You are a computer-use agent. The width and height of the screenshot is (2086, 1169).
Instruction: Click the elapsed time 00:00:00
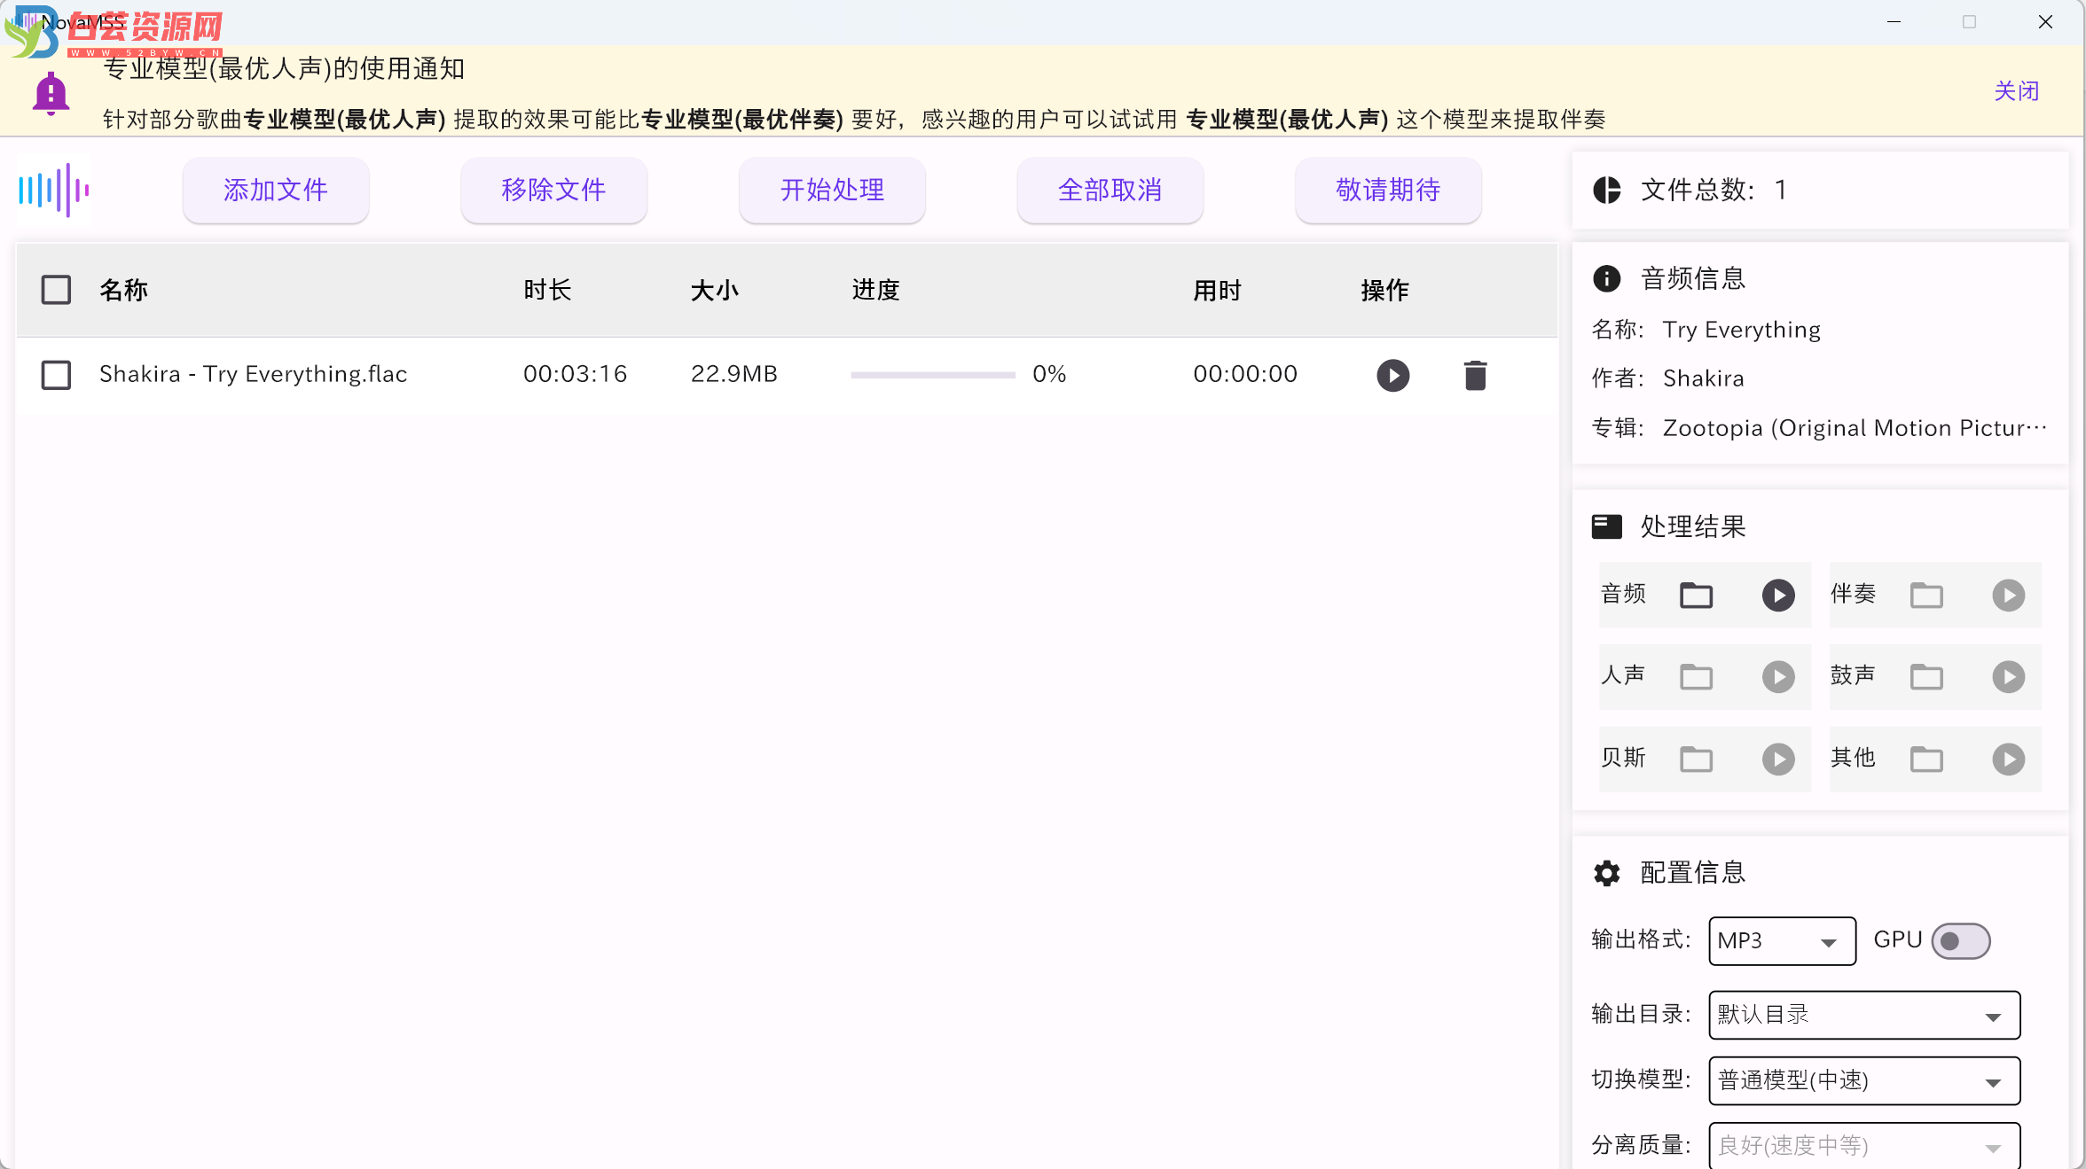1245,374
